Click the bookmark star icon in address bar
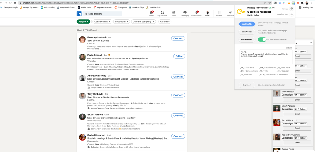Screen dimensions: 315x152 pyautogui.click(x=269, y=3)
